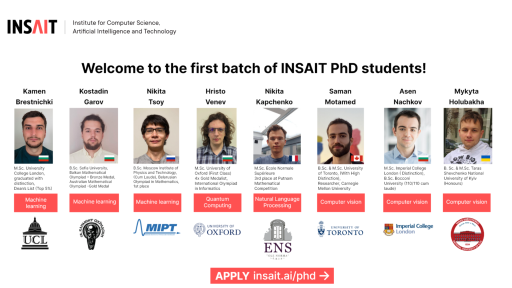Select Kostadin Garov's portrait photo
The height and width of the screenshot is (288, 512).
(x=93, y=136)
